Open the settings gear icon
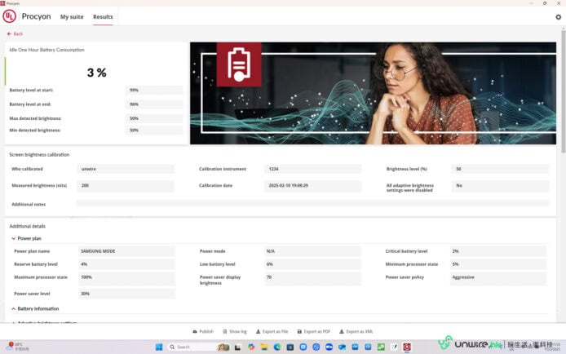566x354 pixels. click(x=558, y=16)
